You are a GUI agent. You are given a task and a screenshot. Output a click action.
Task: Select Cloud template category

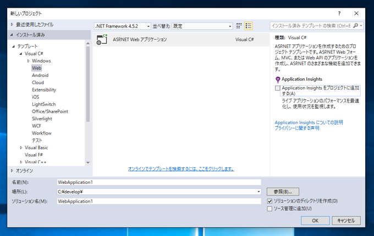click(38, 82)
